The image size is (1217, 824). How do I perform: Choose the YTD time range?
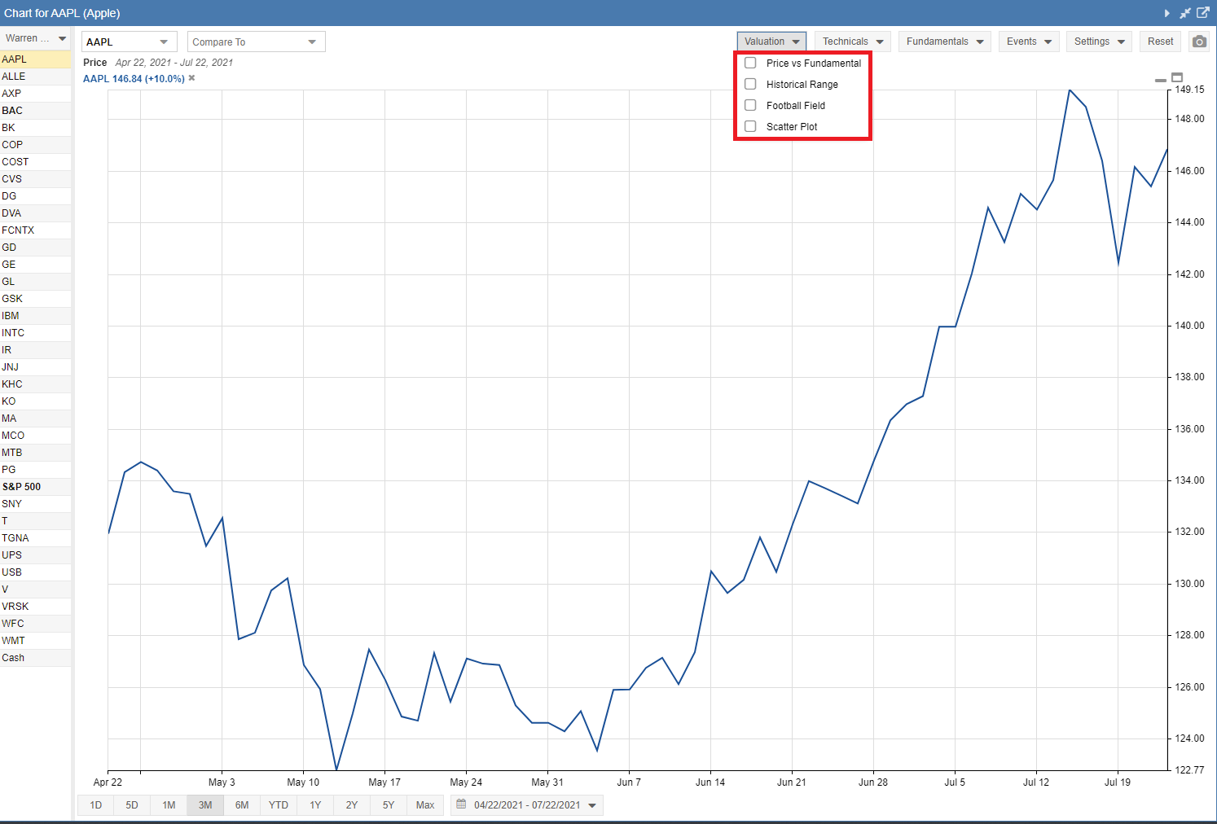click(279, 805)
